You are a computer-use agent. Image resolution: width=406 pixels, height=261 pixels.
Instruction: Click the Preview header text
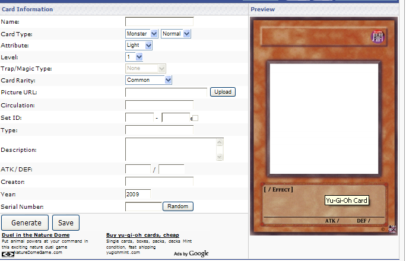coord(262,9)
